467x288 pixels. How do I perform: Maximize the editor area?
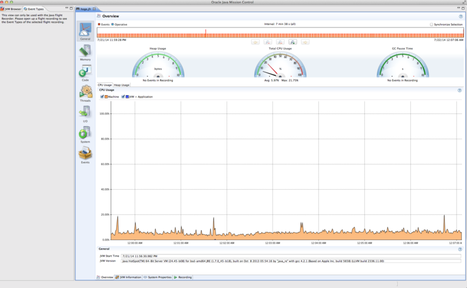[463, 8]
